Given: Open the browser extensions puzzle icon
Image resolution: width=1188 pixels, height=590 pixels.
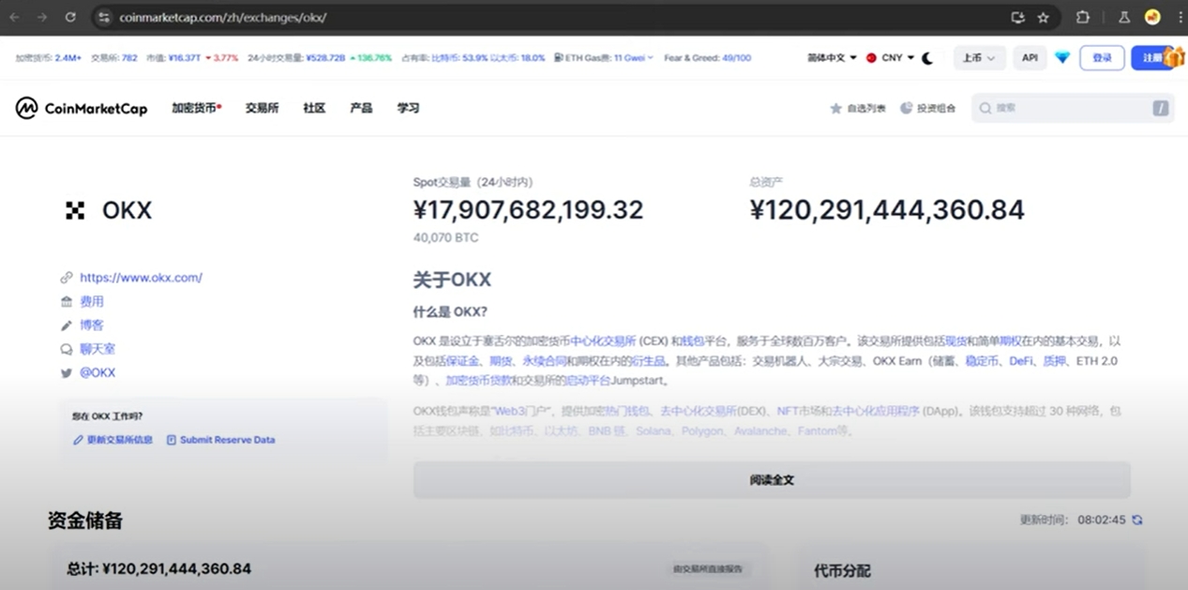Looking at the screenshot, I should tap(1083, 17).
